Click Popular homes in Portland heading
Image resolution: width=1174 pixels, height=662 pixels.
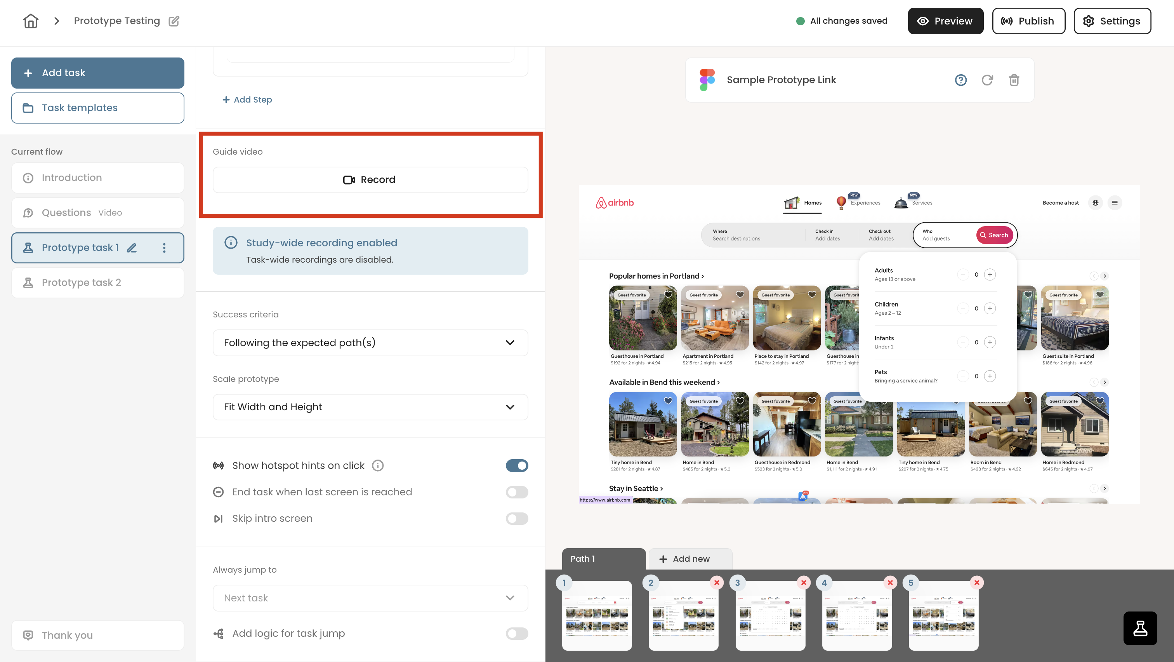pyautogui.click(x=656, y=276)
